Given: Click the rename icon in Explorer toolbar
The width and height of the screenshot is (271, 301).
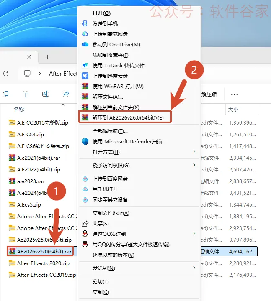Looking at the screenshot, I should 46,94.
